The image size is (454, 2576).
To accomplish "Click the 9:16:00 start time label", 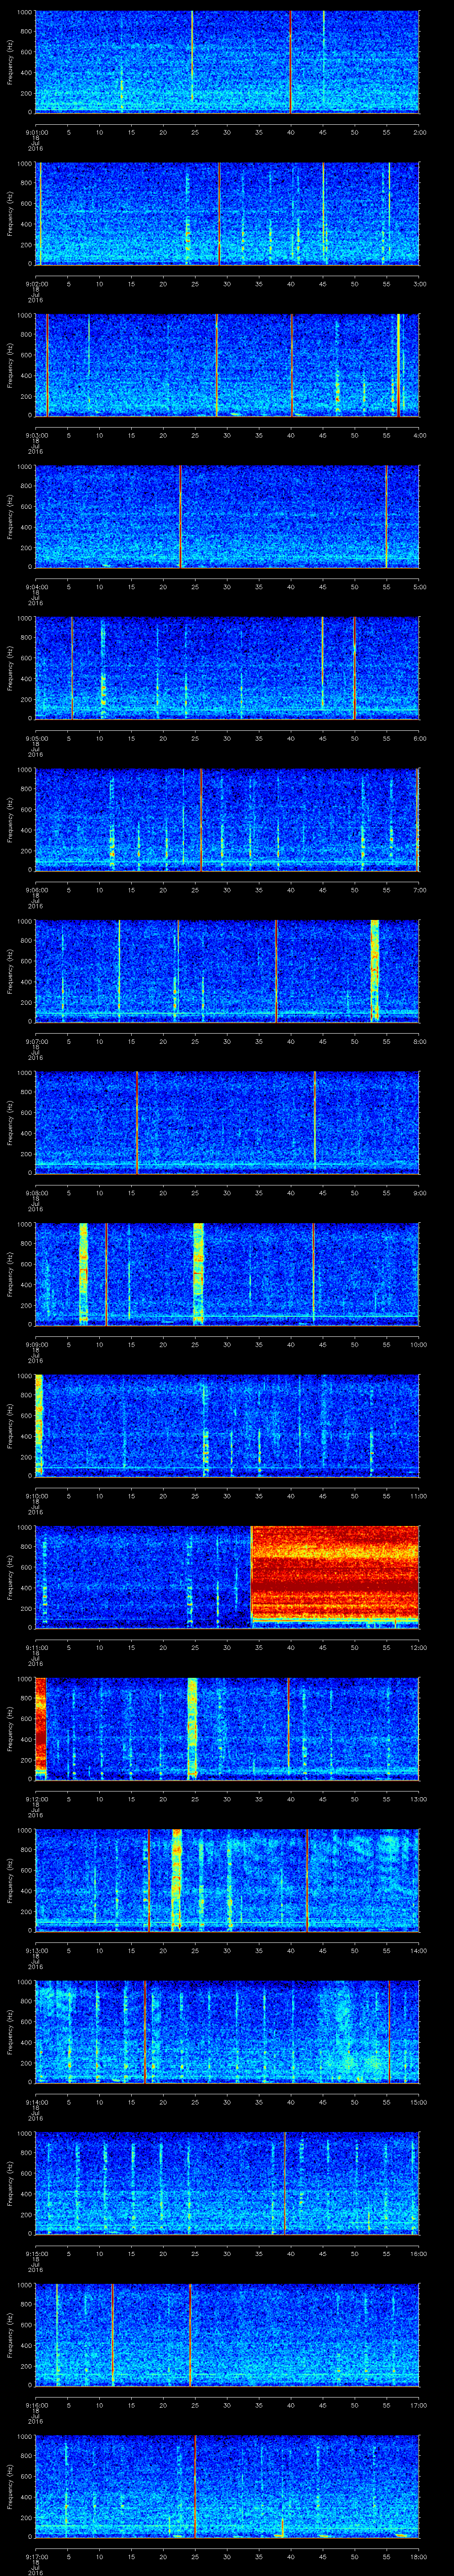I will point(36,2404).
